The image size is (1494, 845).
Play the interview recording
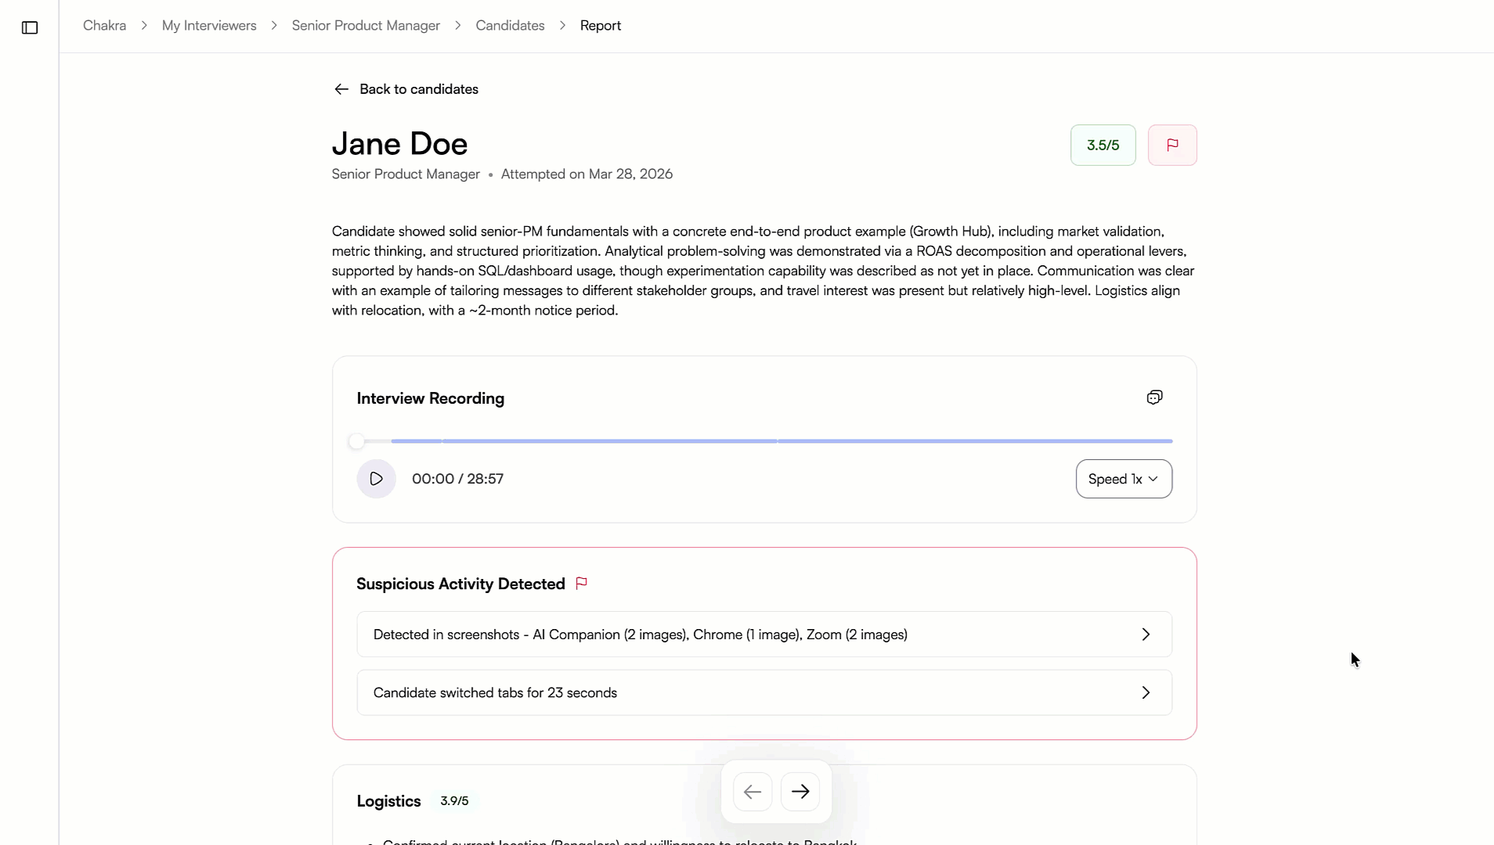tap(376, 479)
